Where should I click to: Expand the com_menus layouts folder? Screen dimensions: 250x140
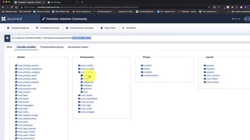tap(211, 82)
